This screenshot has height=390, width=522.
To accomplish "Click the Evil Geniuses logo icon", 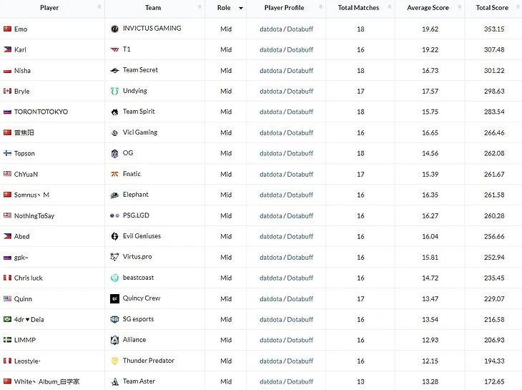I will point(115,236).
